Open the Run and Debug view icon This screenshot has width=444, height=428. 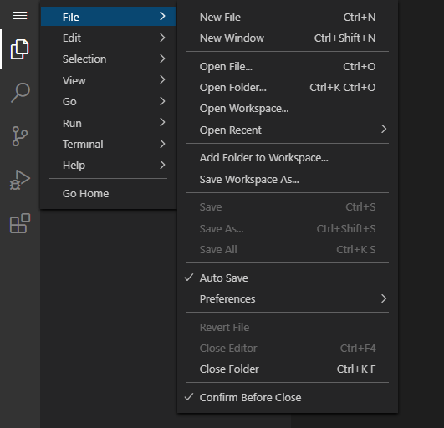pyautogui.click(x=20, y=180)
